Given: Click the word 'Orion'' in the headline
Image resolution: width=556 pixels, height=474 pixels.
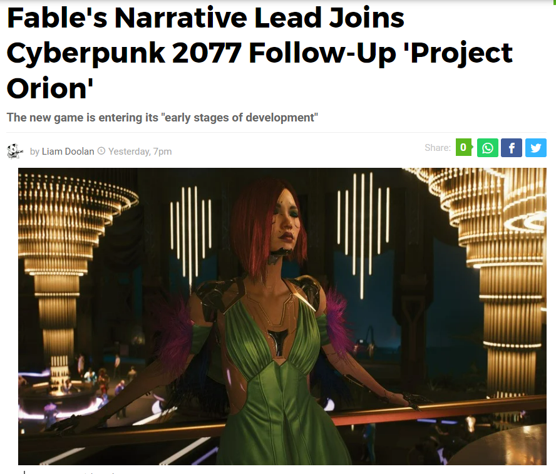Looking at the screenshot, I should pyautogui.click(x=50, y=88).
